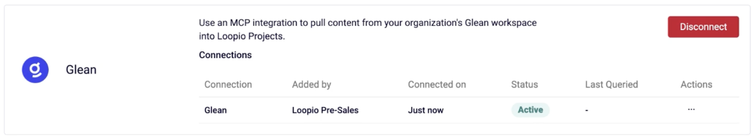Click the Last Queried dash value
755x140 pixels.
(x=587, y=110)
